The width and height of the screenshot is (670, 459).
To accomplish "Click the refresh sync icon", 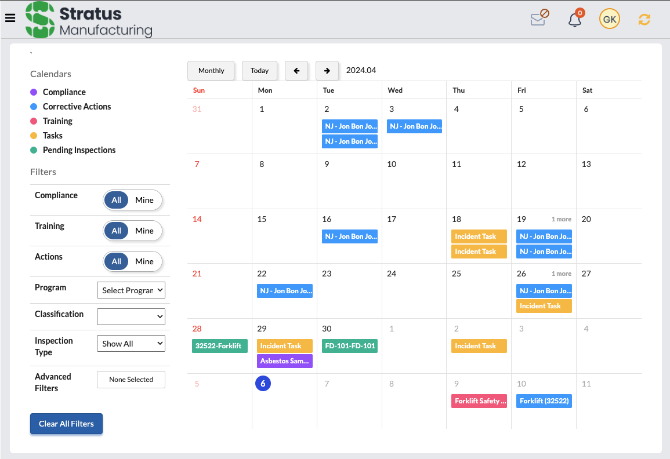I will pos(644,19).
